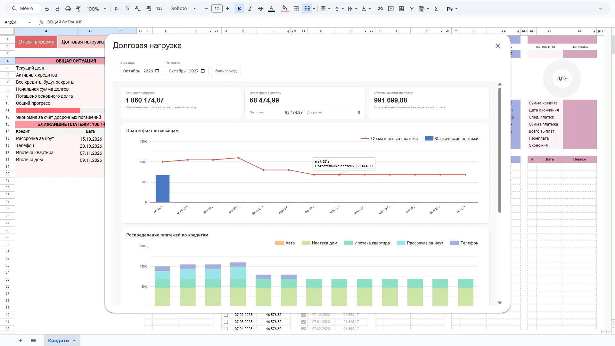Viewport: 615px width, 346px height.
Task: Search the Меню box
Action: tap(25, 9)
